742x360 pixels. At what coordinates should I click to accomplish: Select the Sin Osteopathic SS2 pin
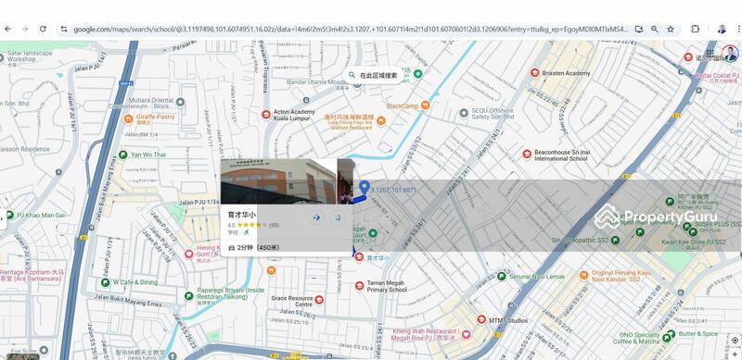pyautogui.click(x=615, y=241)
